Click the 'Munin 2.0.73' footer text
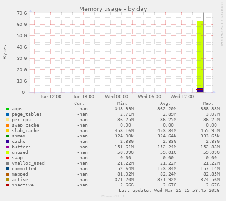This screenshot has width=226, height=201. [113, 196]
